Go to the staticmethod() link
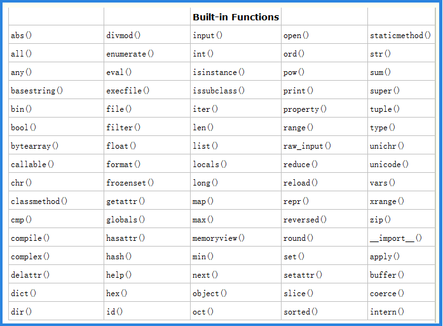The image size is (443, 326). pos(400,36)
